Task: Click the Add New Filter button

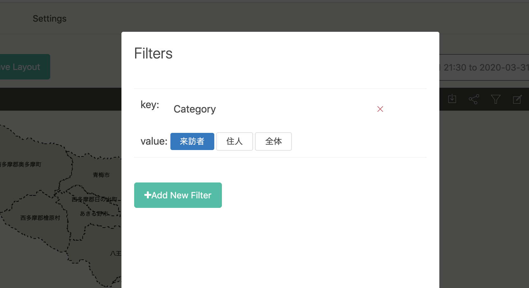Action: [x=178, y=195]
